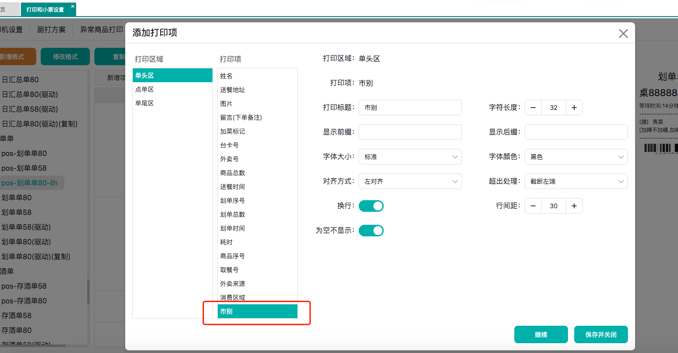Screen dimensions: 678x353
Task: Open the 打印和小票设置 tab
Action: tap(45, 9)
